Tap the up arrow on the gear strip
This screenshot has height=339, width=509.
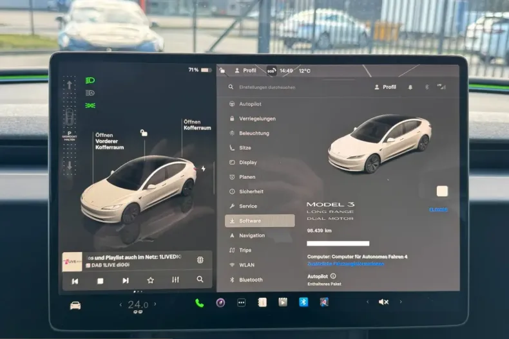click(69, 85)
